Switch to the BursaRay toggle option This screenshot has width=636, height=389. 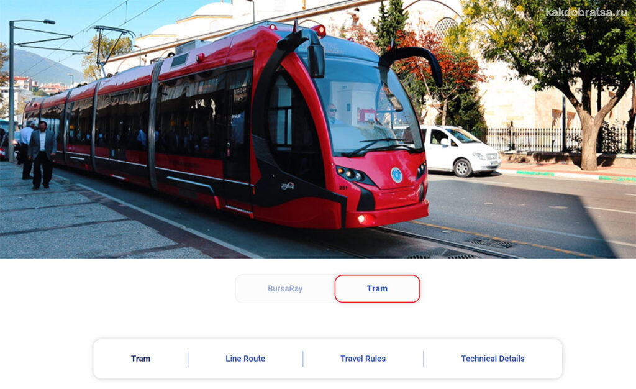tap(284, 289)
